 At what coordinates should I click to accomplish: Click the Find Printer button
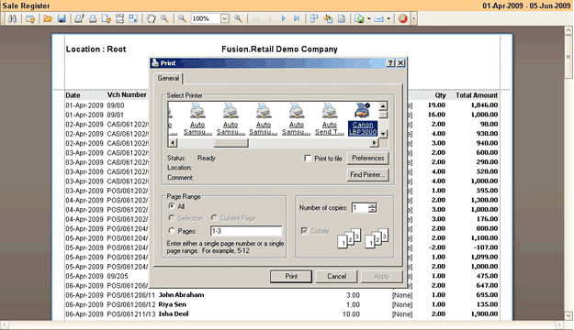[367, 175]
